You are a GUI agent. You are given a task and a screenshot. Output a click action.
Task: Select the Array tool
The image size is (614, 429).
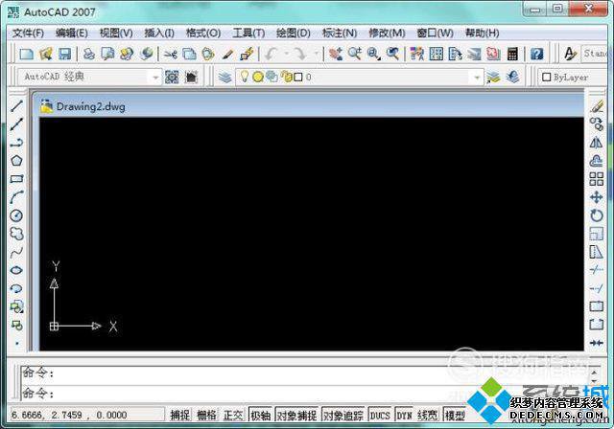pyautogui.click(x=597, y=179)
